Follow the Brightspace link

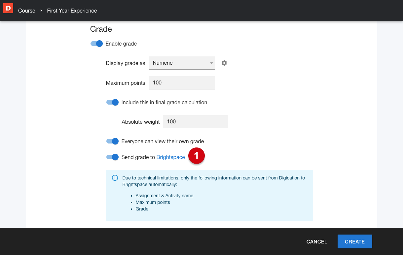click(x=171, y=157)
